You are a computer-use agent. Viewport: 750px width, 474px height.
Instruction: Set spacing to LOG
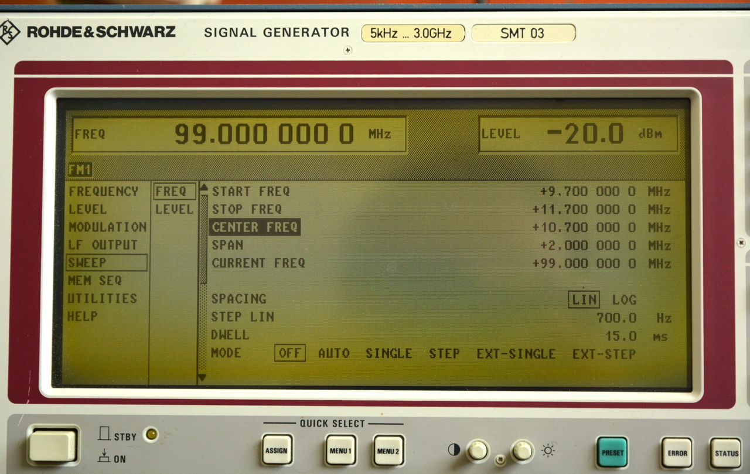pyautogui.click(x=624, y=300)
